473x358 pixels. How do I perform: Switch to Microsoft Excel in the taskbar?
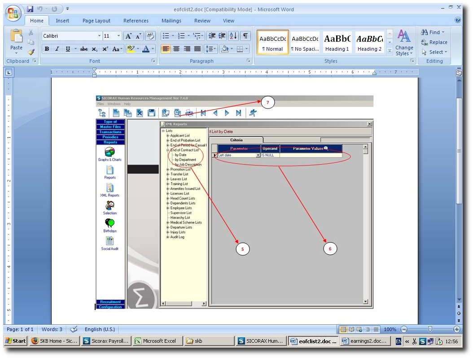click(x=158, y=341)
